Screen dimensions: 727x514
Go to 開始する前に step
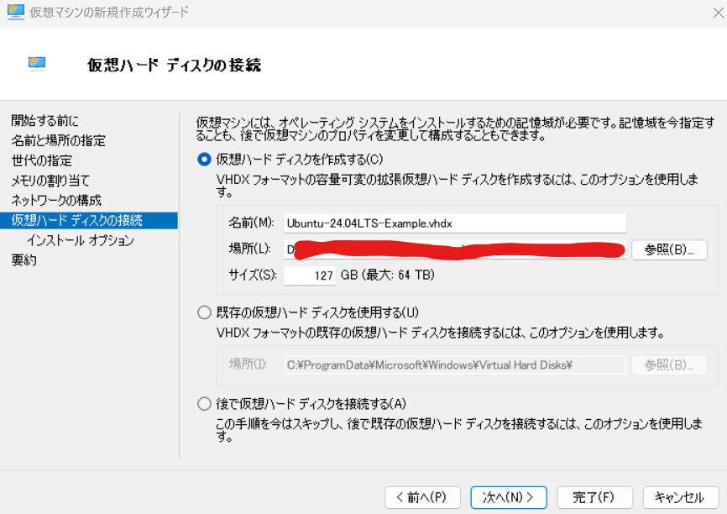point(45,121)
